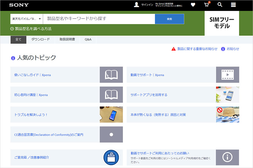253x168 pixels.
Task: Click the My Sonyに新規登録 link
Action: click(164, 4)
